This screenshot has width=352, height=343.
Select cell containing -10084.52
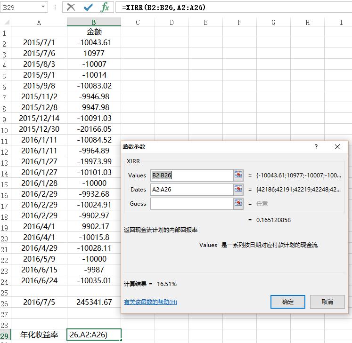click(x=94, y=140)
